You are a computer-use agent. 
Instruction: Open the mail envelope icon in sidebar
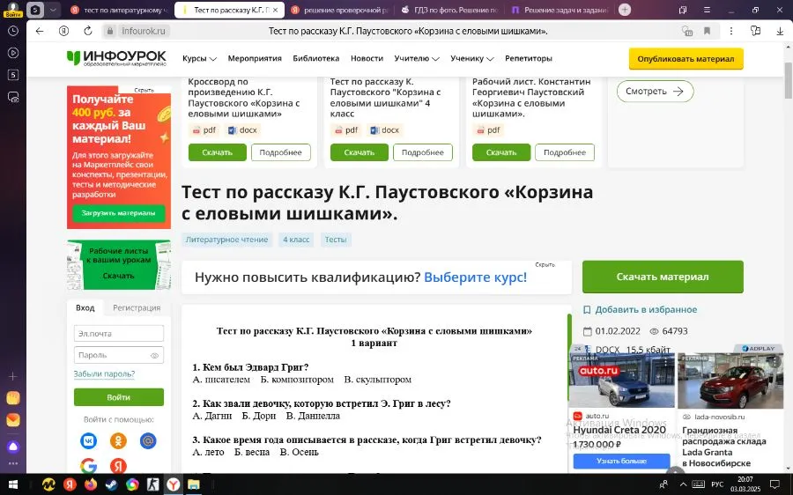(x=13, y=419)
